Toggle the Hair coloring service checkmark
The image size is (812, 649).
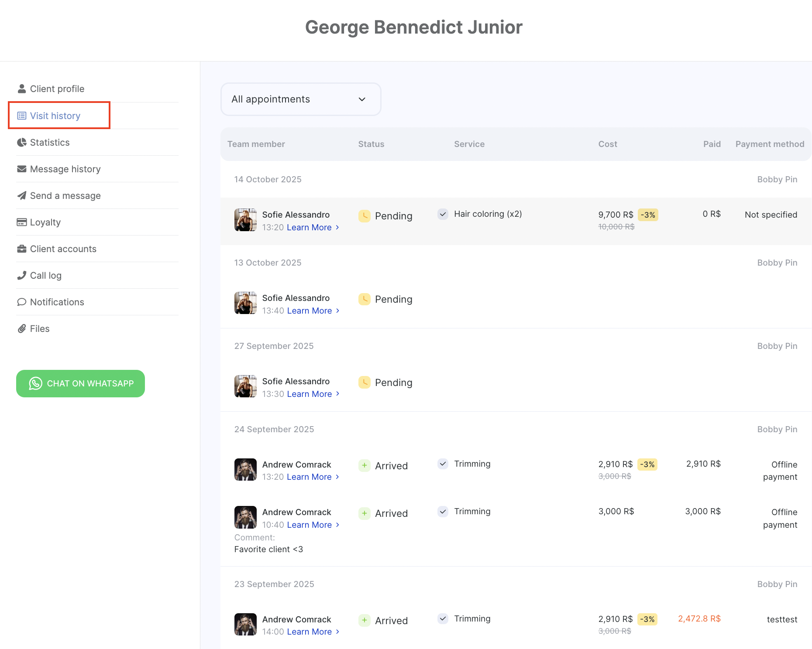(x=443, y=214)
